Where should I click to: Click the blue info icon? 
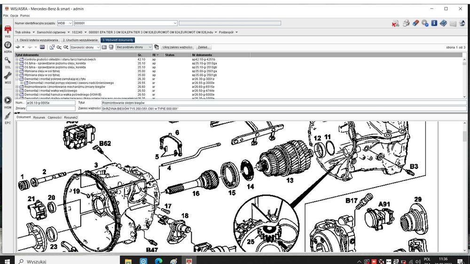point(434,23)
